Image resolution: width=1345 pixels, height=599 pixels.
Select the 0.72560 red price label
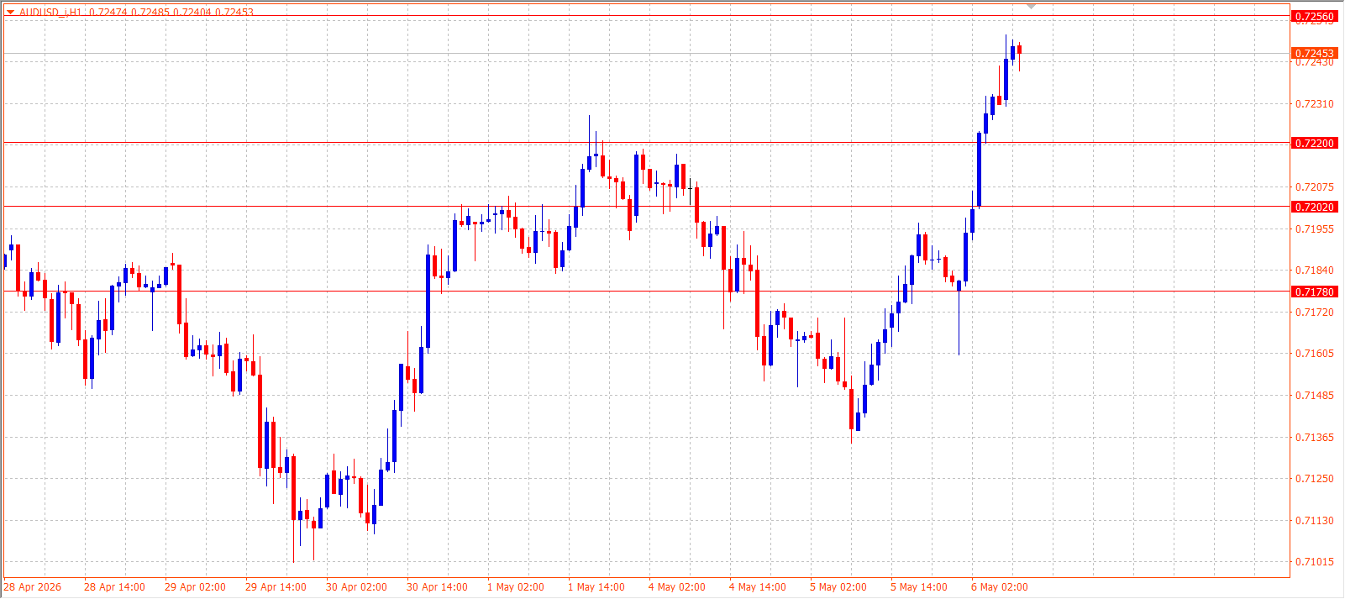1314,17
